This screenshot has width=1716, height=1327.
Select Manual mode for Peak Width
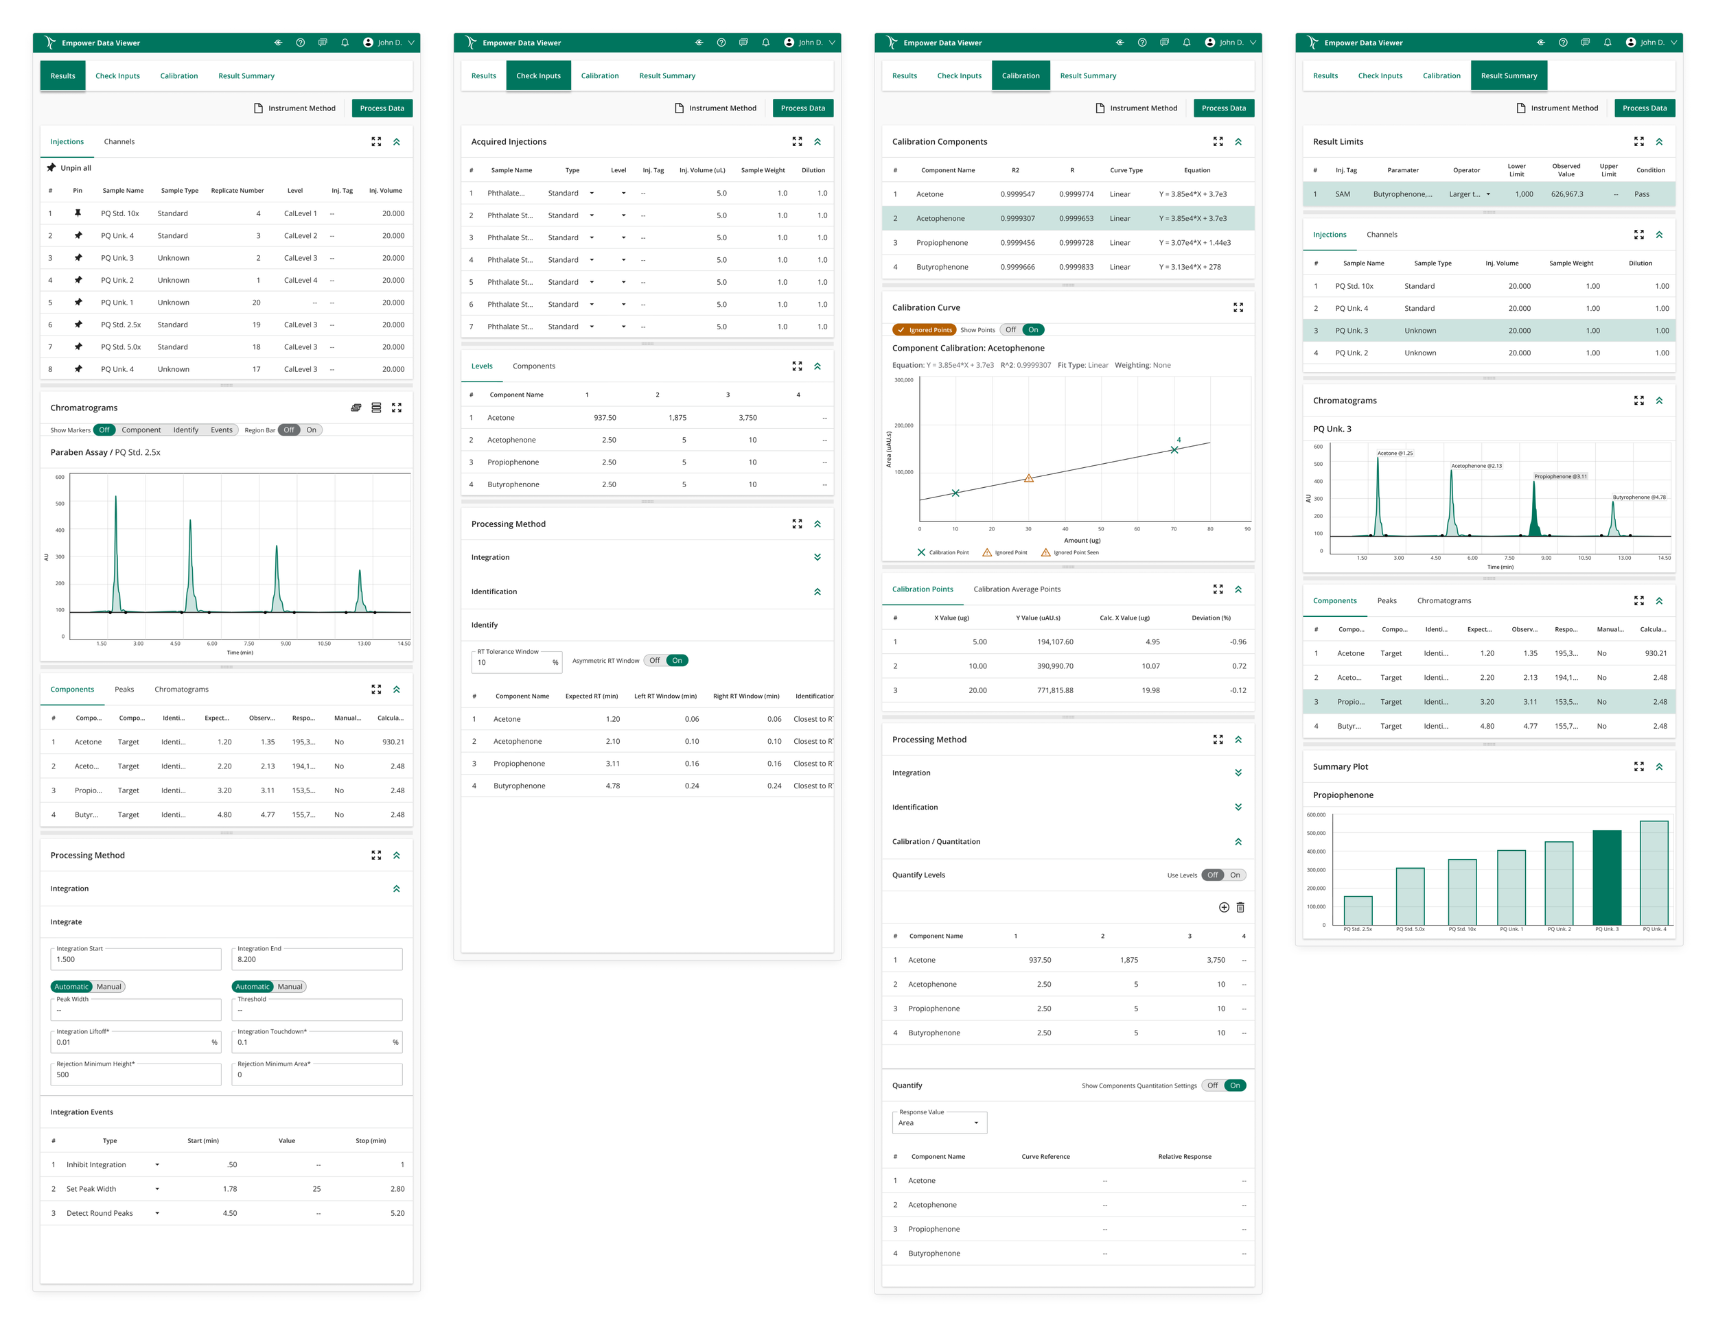pyautogui.click(x=109, y=986)
